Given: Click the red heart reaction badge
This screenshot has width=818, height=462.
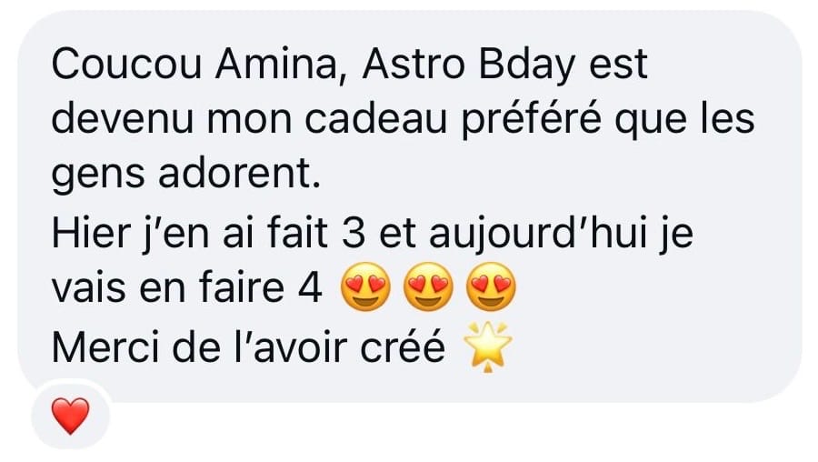Looking at the screenshot, I should click(x=70, y=416).
